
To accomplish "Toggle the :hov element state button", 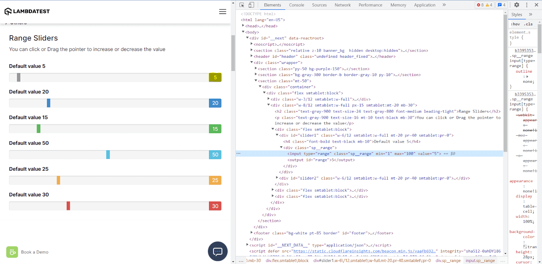I will [515, 24].
